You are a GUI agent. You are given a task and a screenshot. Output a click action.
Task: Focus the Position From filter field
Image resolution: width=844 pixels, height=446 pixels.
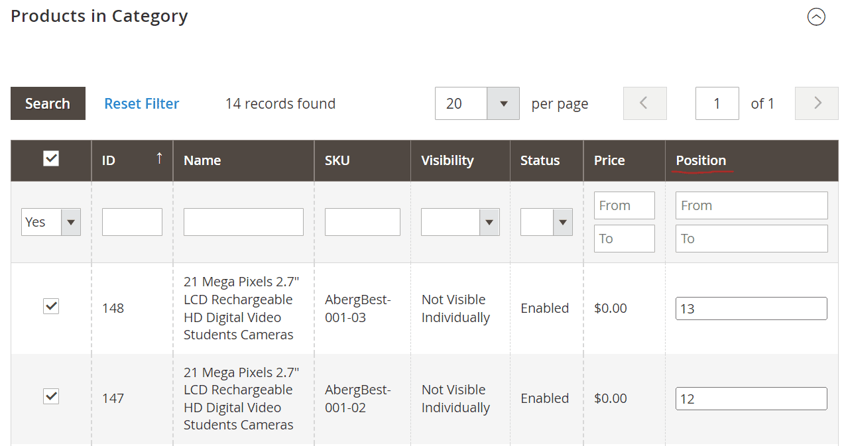point(751,205)
